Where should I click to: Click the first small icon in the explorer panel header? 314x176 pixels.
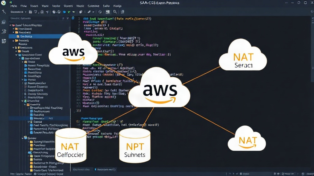tap(63, 18)
